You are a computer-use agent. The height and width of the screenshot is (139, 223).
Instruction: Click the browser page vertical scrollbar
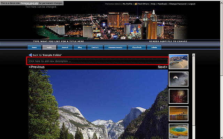221,69
